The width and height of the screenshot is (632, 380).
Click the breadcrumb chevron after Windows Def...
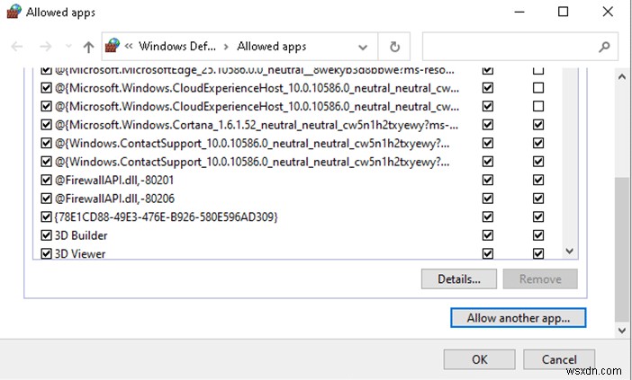click(x=225, y=47)
